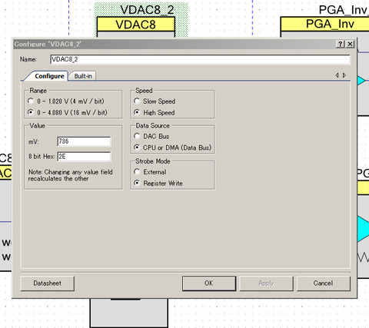Click the tab scroll left arrow
Viewport: 369px width, 328px height.
click(337, 75)
